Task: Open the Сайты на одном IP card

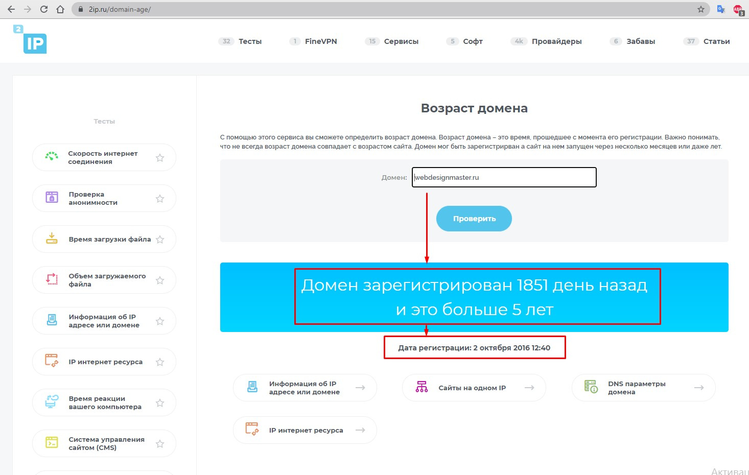Action: [474, 388]
